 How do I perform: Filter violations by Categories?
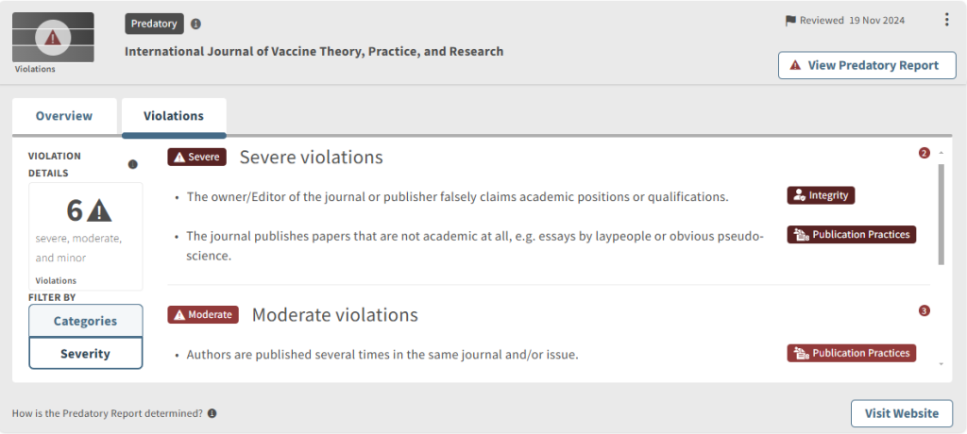coord(85,321)
